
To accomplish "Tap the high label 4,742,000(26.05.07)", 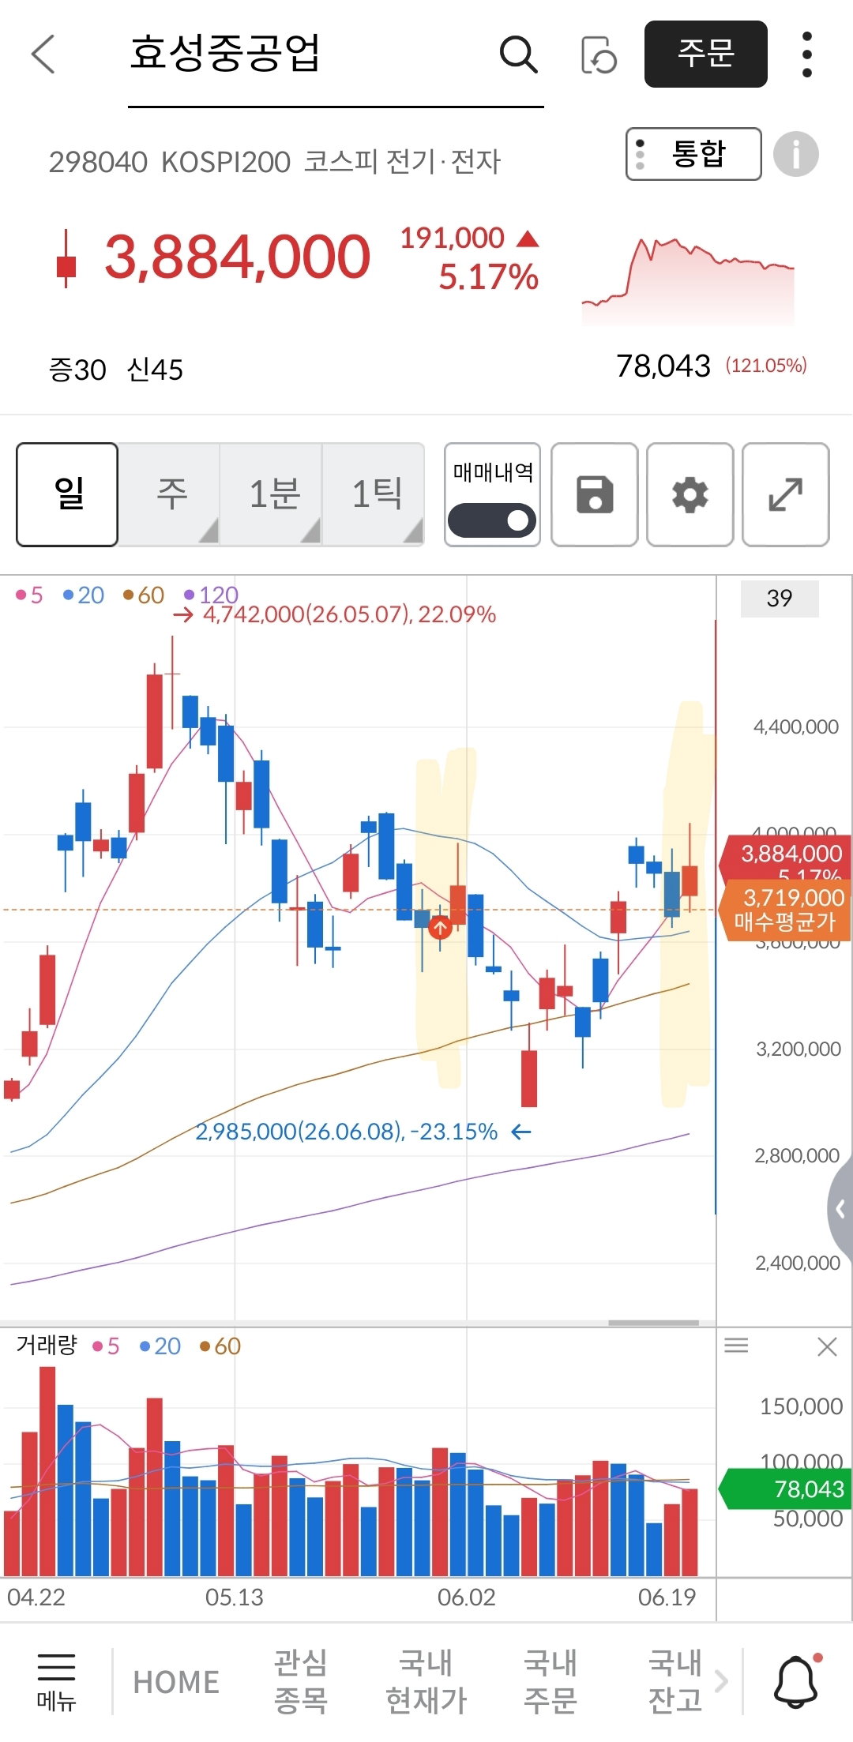I will pyautogui.click(x=349, y=614).
